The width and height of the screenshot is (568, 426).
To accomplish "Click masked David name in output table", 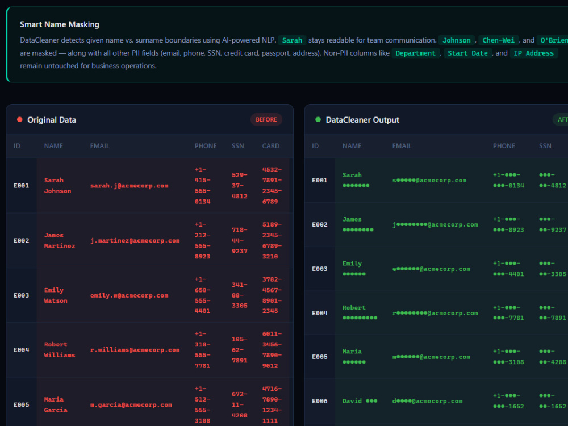I will pos(360,401).
